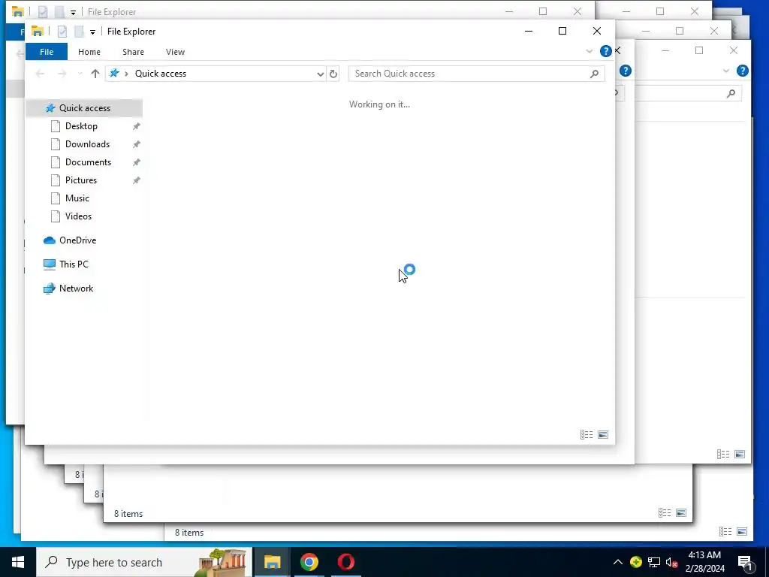Open the File menu in front window
This screenshot has width=769, height=577.
click(47, 52)
